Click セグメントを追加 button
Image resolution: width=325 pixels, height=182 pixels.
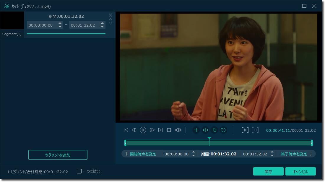(58, 155)
